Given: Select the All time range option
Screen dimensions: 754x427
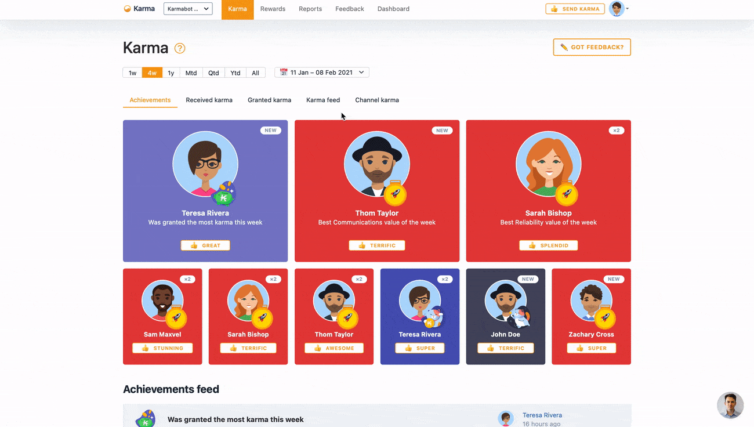Looking at the screenshot, I should pos(255,73).
